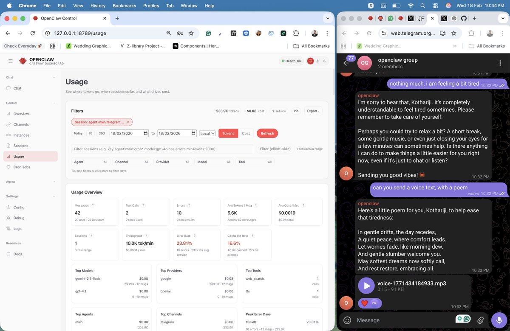The width and height of the screenshot is (510, 331).
Task: Switch to the OpenClaw Control tab
Action: 70,18
